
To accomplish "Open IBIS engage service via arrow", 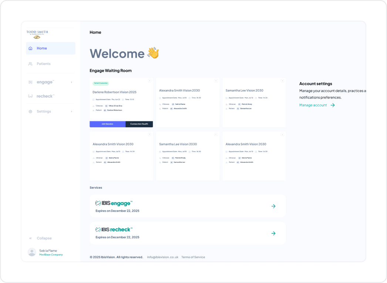I will coord(273,206).
